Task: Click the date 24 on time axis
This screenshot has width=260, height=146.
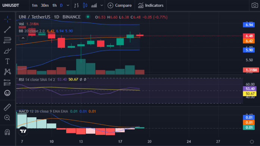Action: (189, 142)
